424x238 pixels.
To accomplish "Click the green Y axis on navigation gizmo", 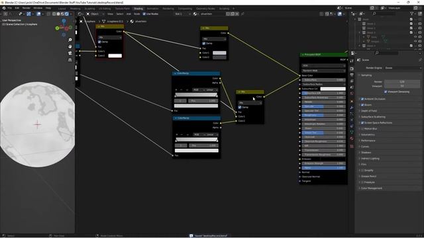I will click(x=57, y=28).
